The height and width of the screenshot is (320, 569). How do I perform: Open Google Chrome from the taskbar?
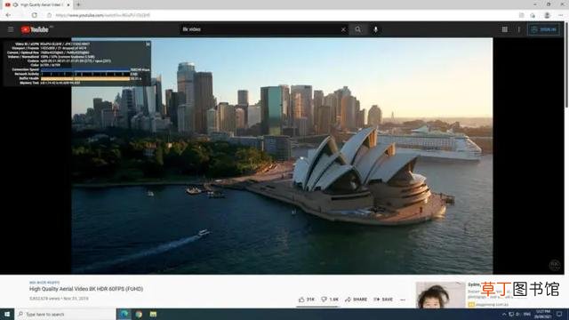(139, 314)
